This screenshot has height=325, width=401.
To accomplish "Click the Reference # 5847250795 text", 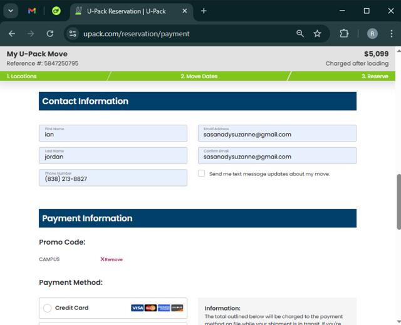I will coord(43,63).
